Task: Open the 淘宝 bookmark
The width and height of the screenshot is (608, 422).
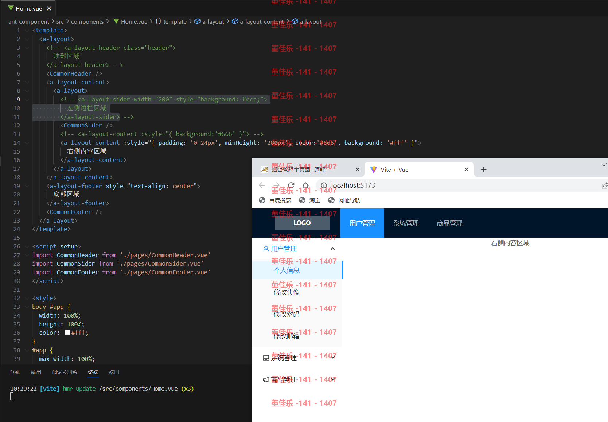Action: pos(309,200)
